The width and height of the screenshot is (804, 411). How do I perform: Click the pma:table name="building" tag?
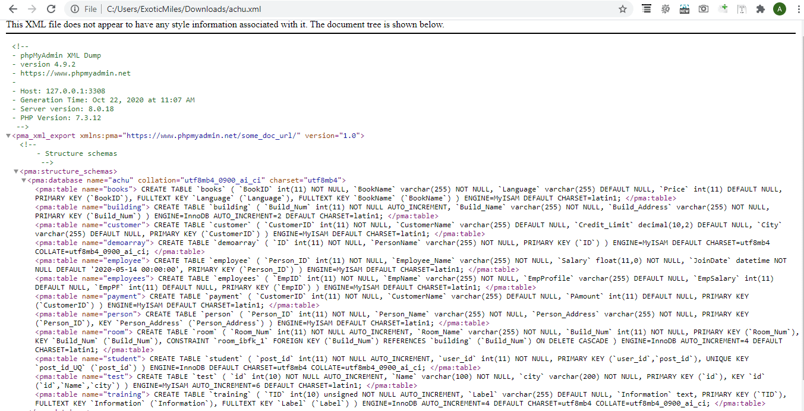click(91, 207)
